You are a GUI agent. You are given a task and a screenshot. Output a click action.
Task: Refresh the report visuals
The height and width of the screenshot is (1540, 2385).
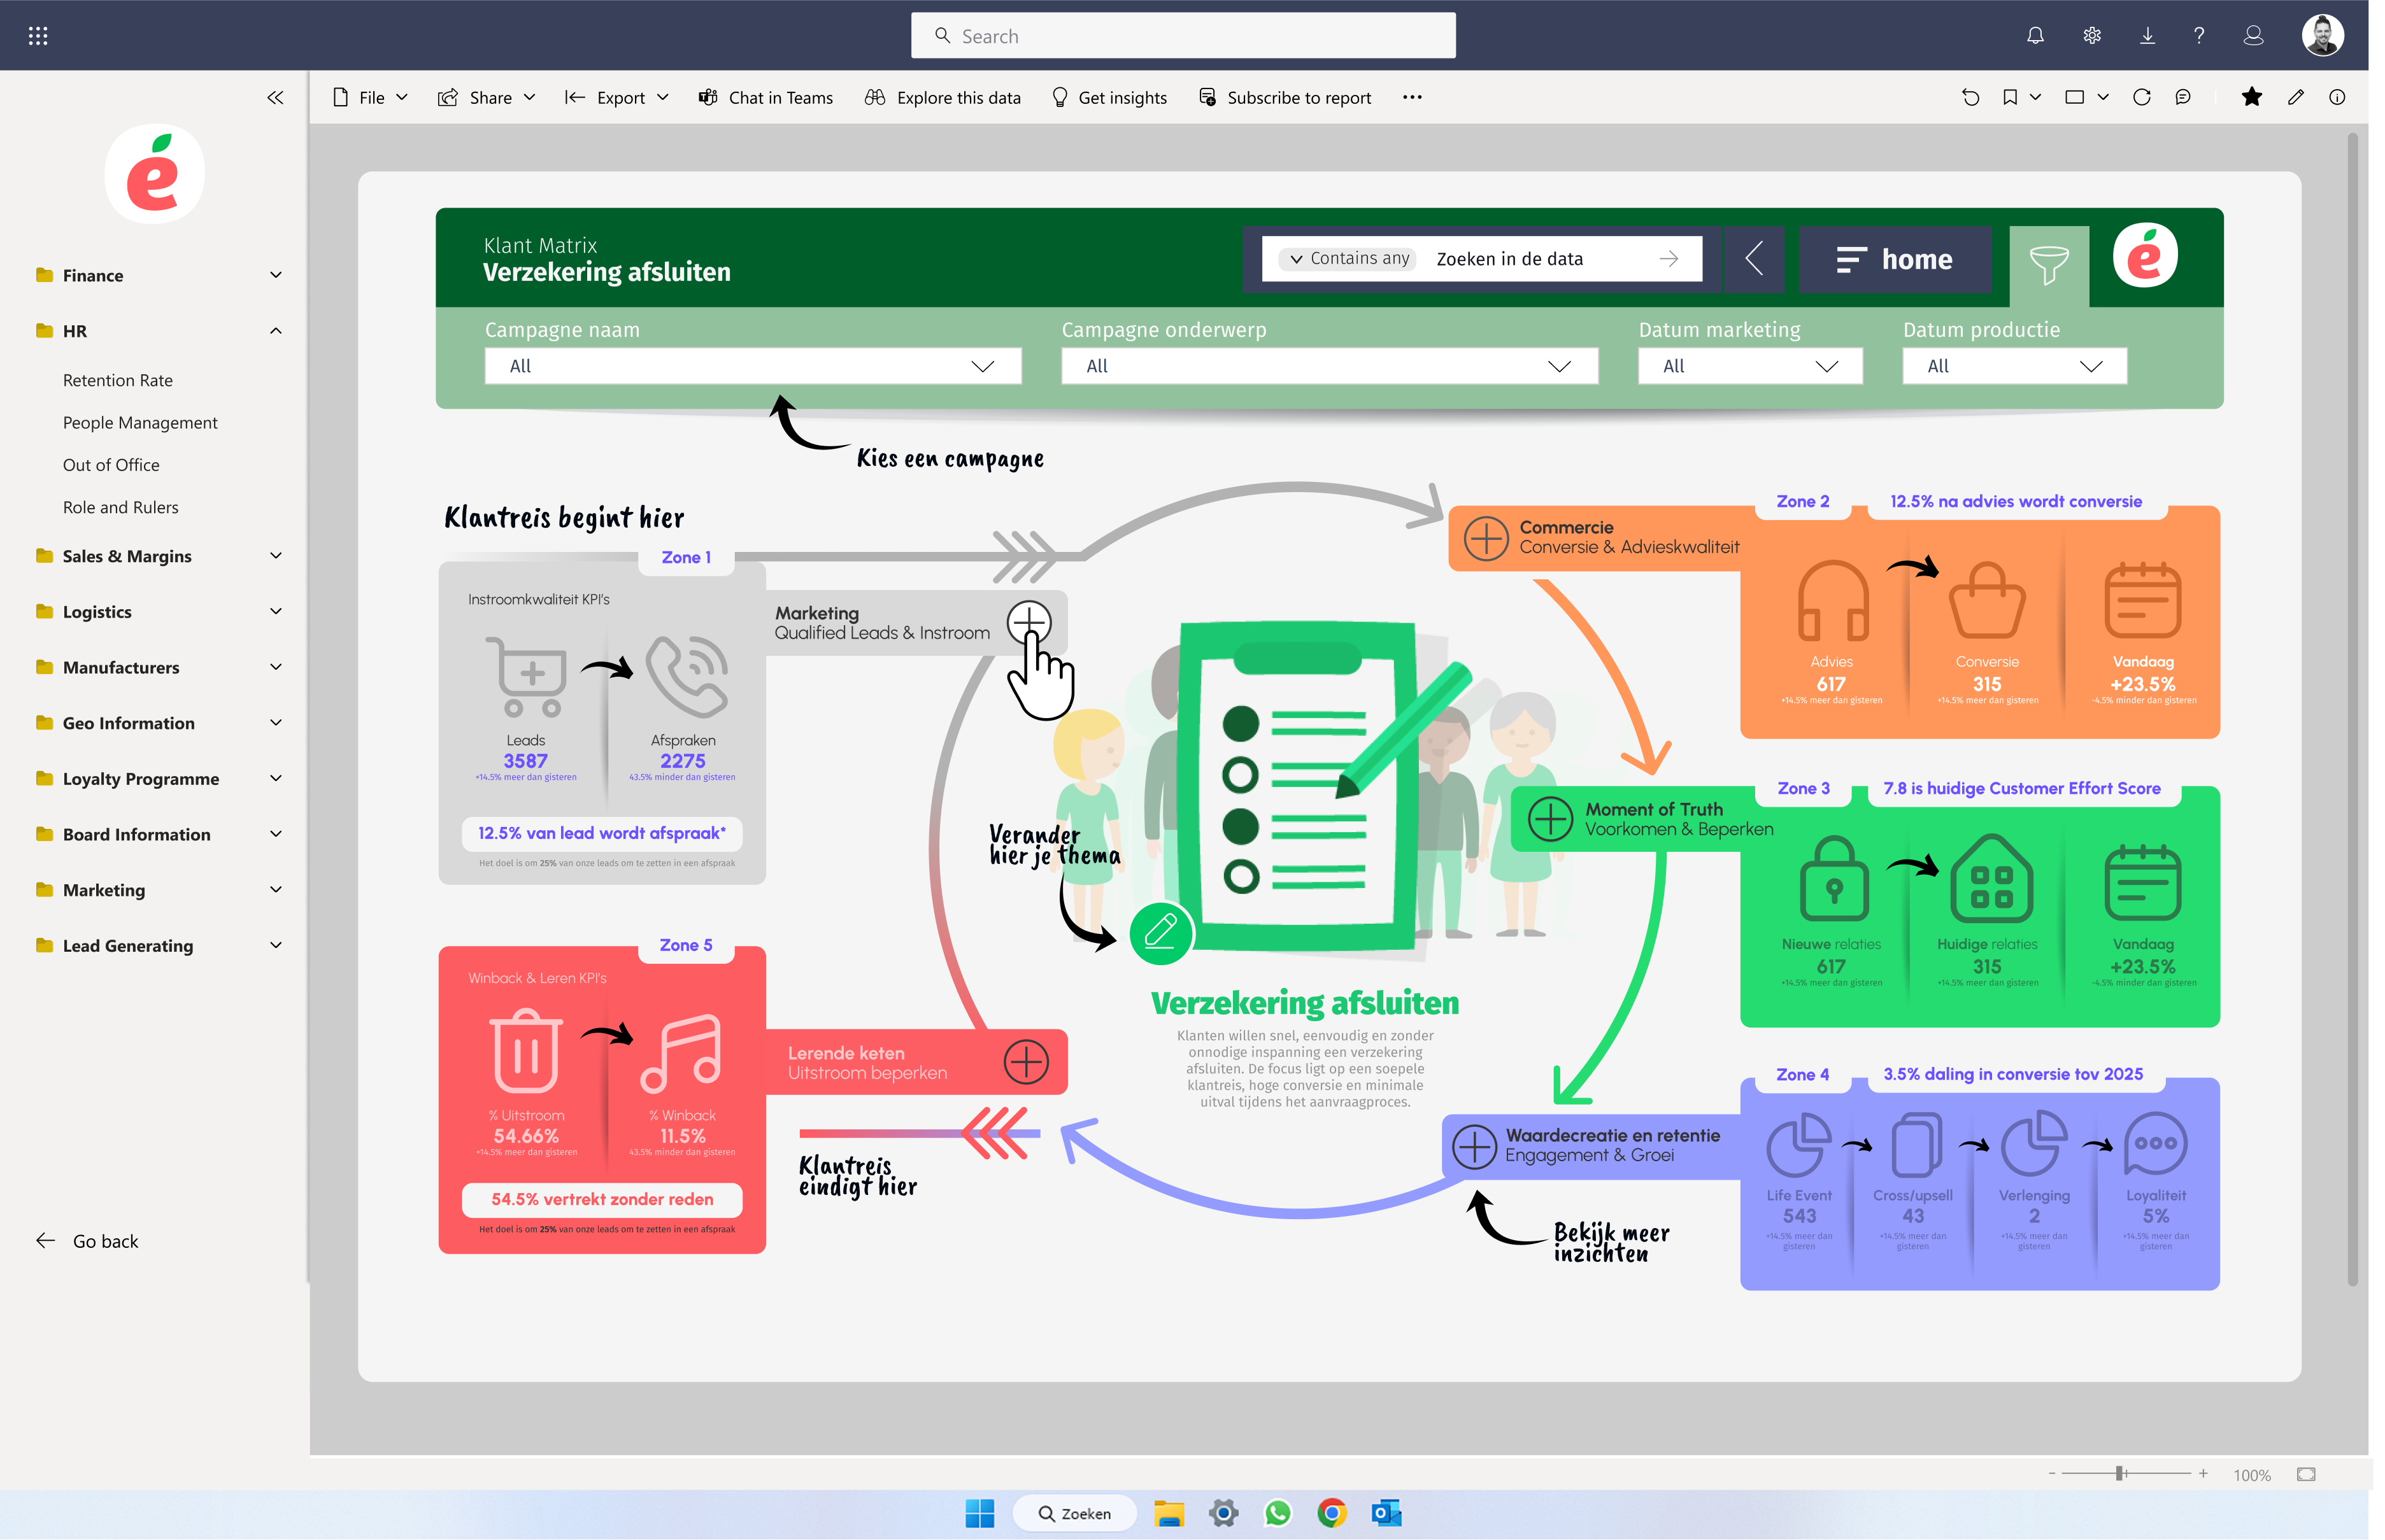[2142, 97]
